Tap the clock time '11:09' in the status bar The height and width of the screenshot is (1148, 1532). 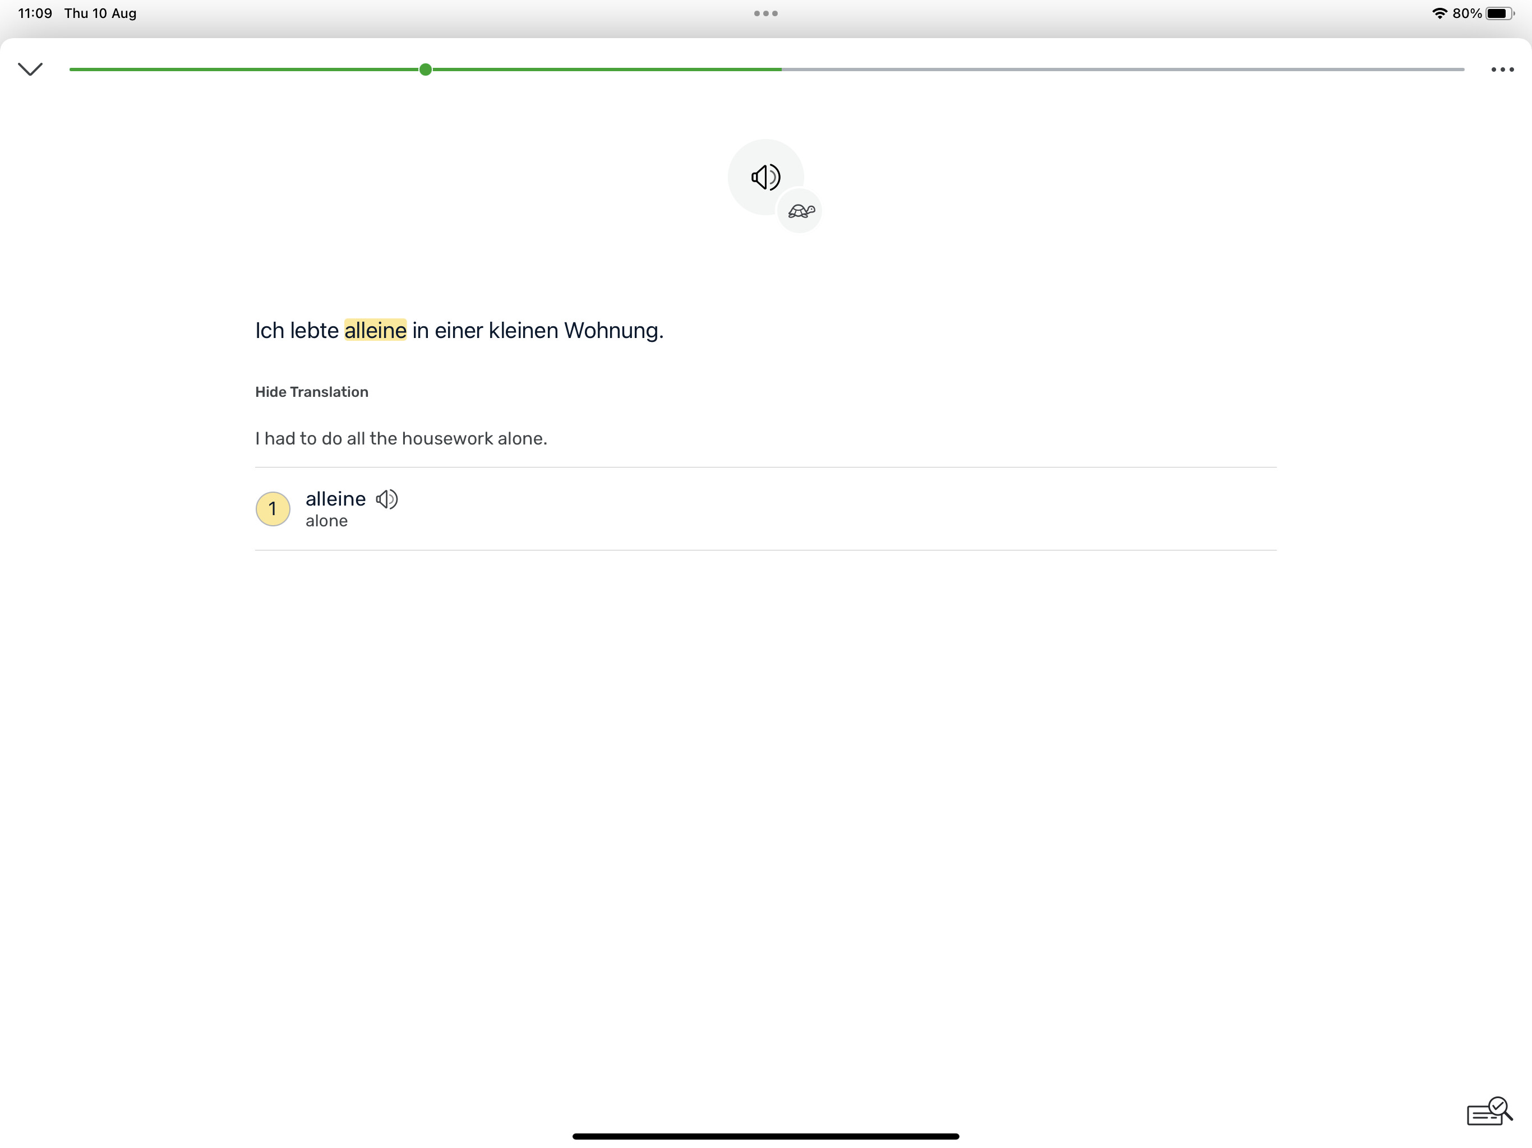[35, 13]
